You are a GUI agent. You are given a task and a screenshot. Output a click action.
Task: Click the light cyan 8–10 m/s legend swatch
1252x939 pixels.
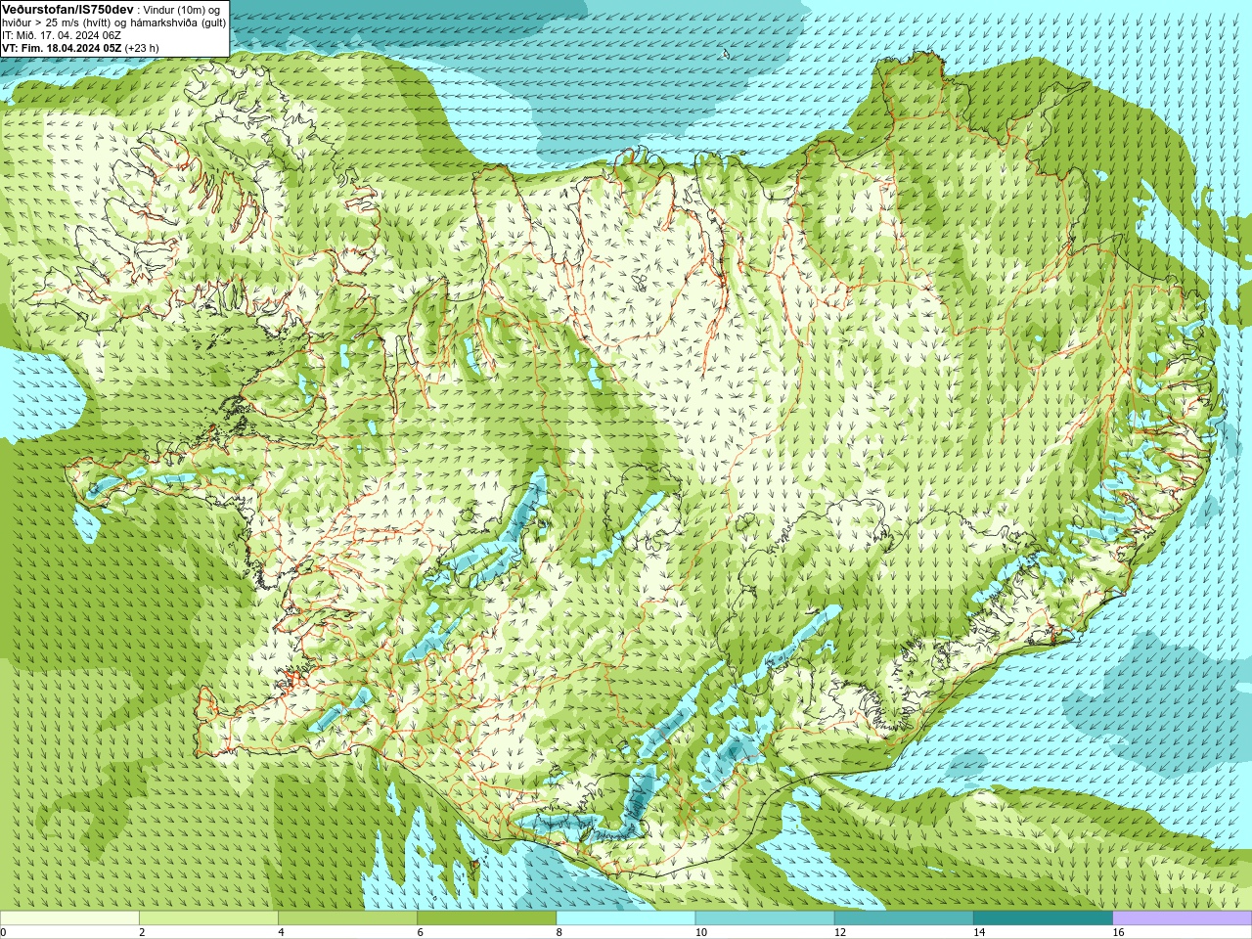pyautogui.click(x=626, y=918)
